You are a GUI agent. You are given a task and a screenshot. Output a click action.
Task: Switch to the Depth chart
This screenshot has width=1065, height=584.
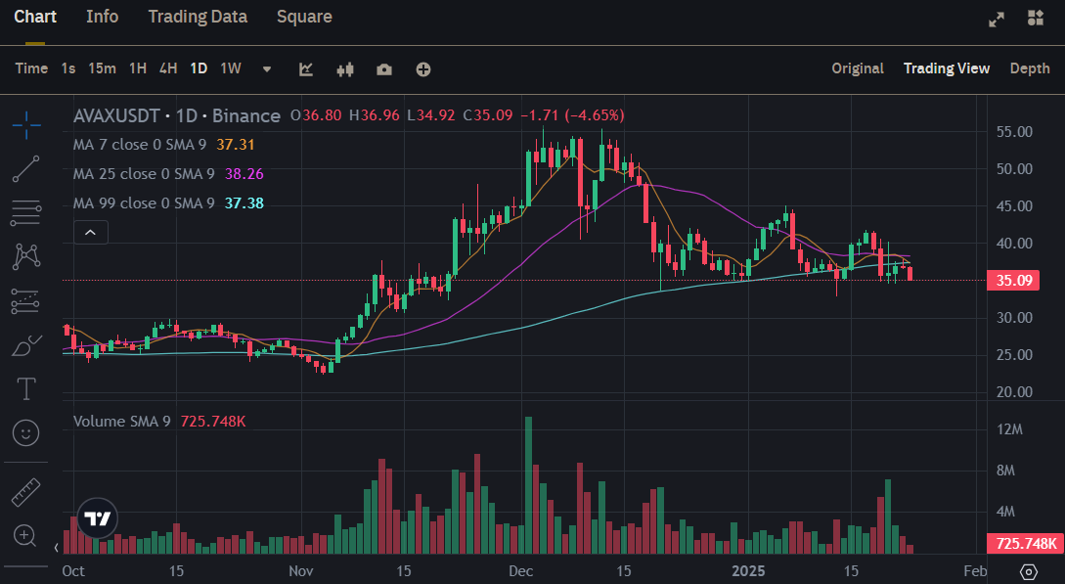pos(1030,68)
